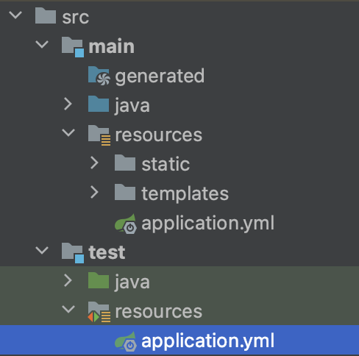Collapse the src folder
This screenshot has width=359, height=356.
pos(15,15)
